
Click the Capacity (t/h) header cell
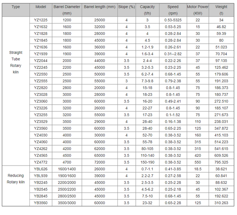[147, 10]
